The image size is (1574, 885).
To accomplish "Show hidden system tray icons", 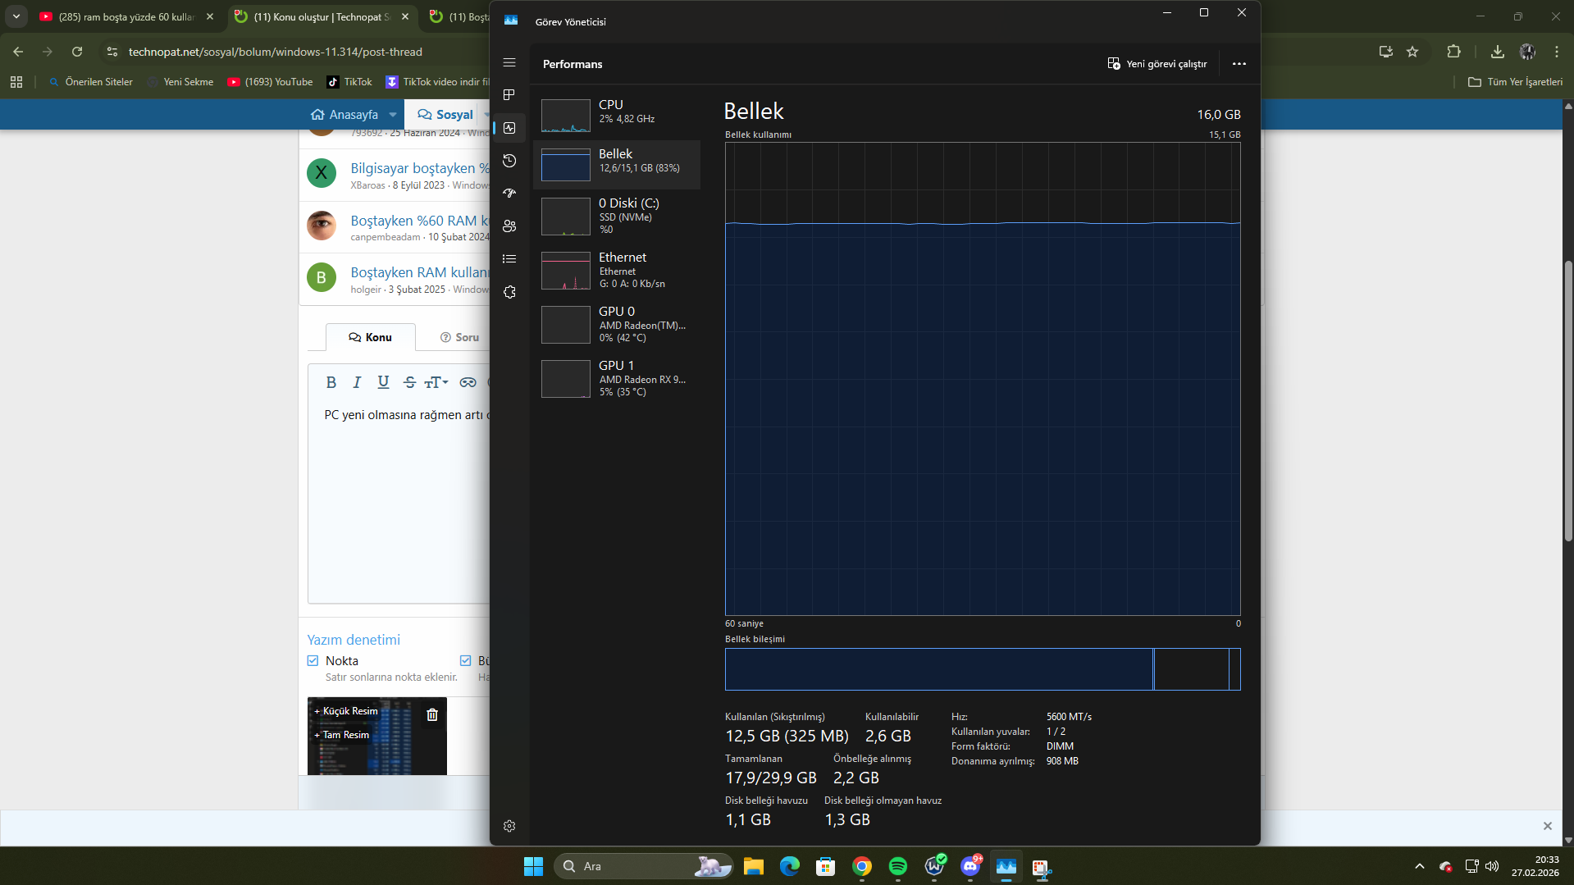I will [1420, 866].
